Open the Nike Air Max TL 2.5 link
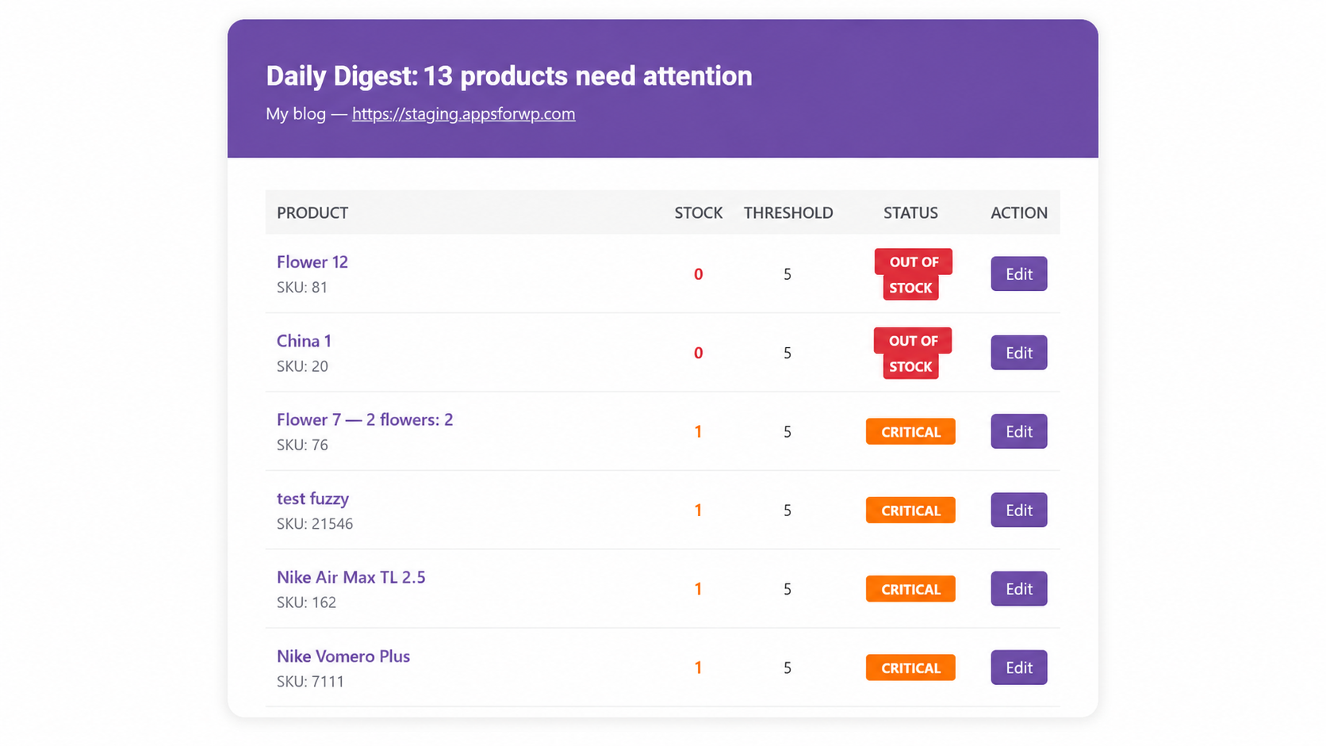 [x=351, y=577]
